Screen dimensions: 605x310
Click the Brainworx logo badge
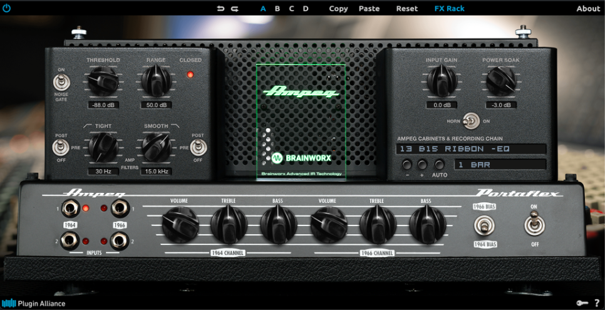(301, 158)
